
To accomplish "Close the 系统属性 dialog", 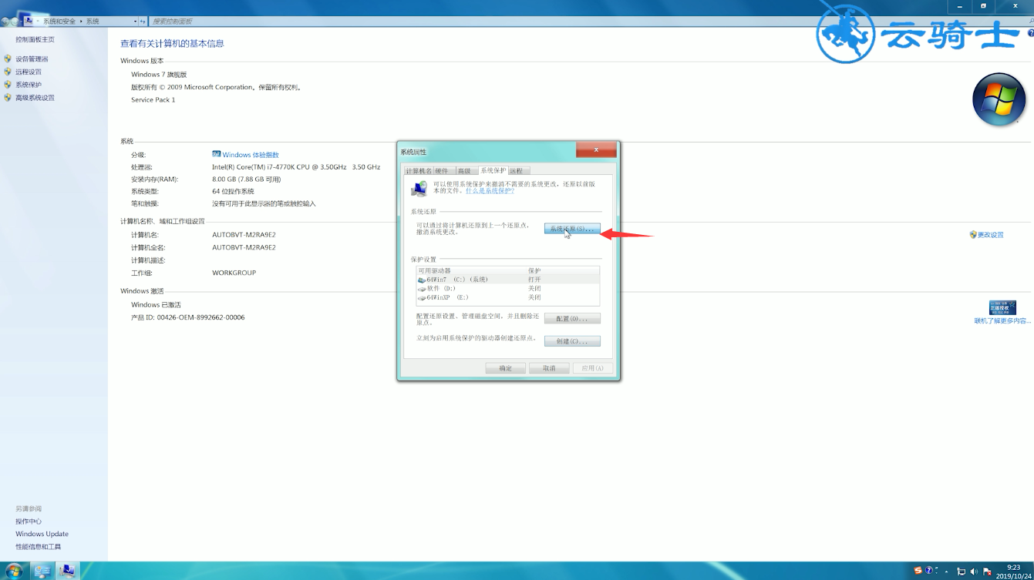I will tap(596, 150).
